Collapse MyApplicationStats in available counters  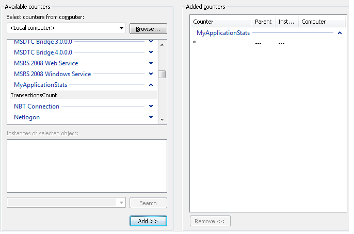151,85
